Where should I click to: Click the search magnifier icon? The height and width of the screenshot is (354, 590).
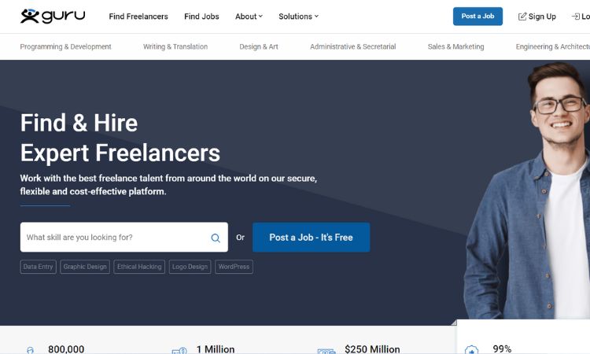pos(216,238)
